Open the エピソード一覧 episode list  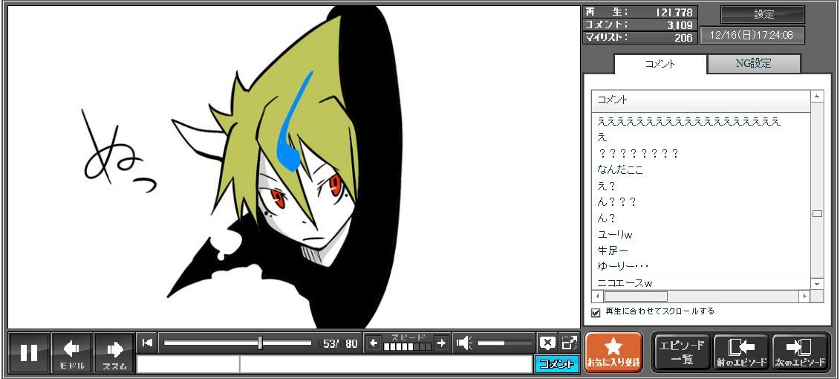pos(681,352)
